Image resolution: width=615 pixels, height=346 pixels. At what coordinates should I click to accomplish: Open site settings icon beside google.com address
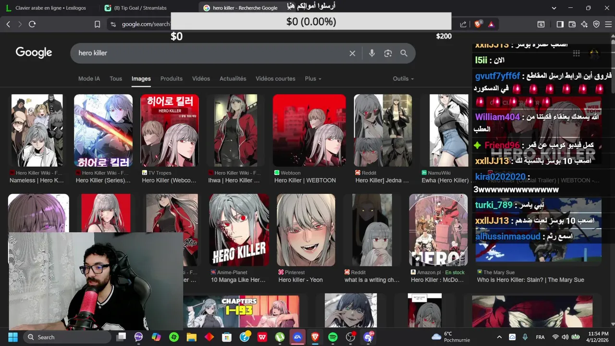[x=113, y=24]
